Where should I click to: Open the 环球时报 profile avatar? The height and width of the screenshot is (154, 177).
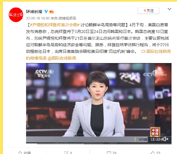(x=16, y=15)
